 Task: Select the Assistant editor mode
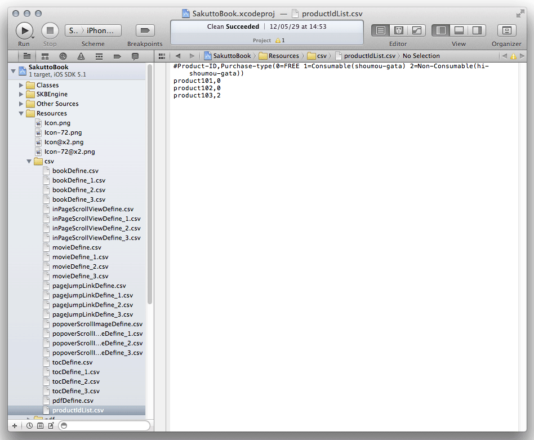coord(398,30)
